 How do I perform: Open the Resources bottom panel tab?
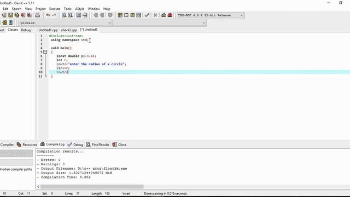[27, 144]
